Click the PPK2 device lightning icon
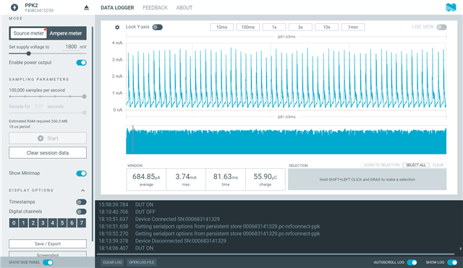 click(x=14, y=7)
